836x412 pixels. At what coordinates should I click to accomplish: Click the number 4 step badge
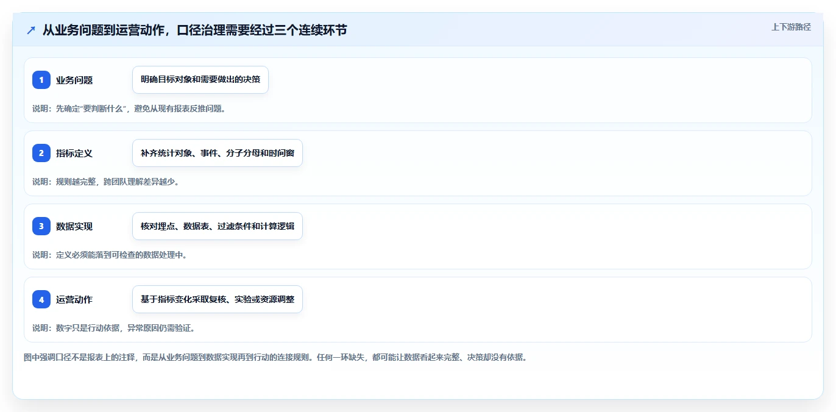(41, 299)
